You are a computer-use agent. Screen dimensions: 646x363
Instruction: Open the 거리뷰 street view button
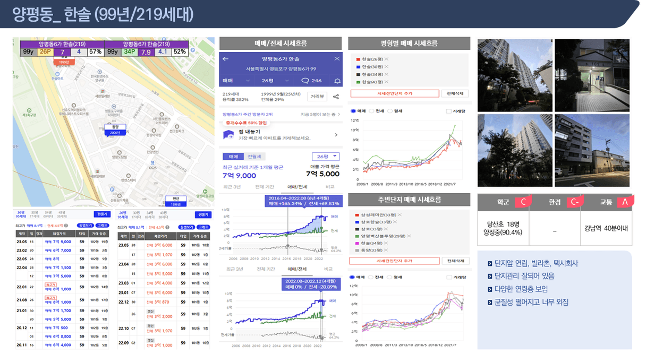[317, 97]
